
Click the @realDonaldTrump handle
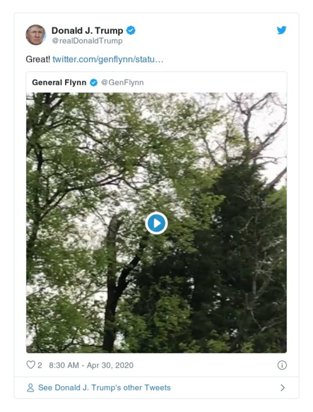click(x=87, y=41)
